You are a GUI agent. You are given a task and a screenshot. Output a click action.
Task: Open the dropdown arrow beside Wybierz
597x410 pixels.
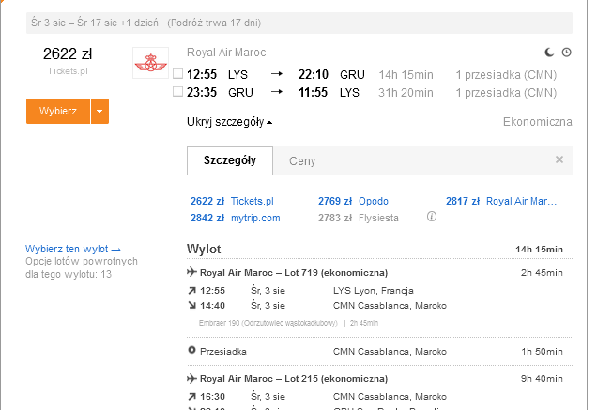pos(99,111)
